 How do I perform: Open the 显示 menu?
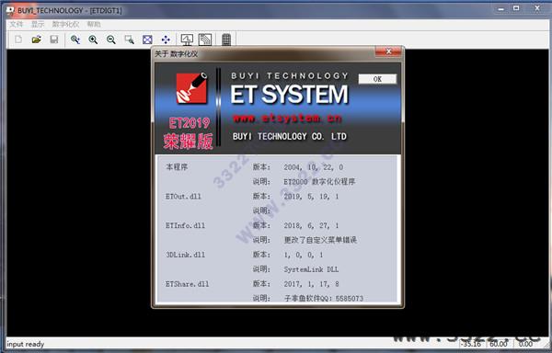38,24
